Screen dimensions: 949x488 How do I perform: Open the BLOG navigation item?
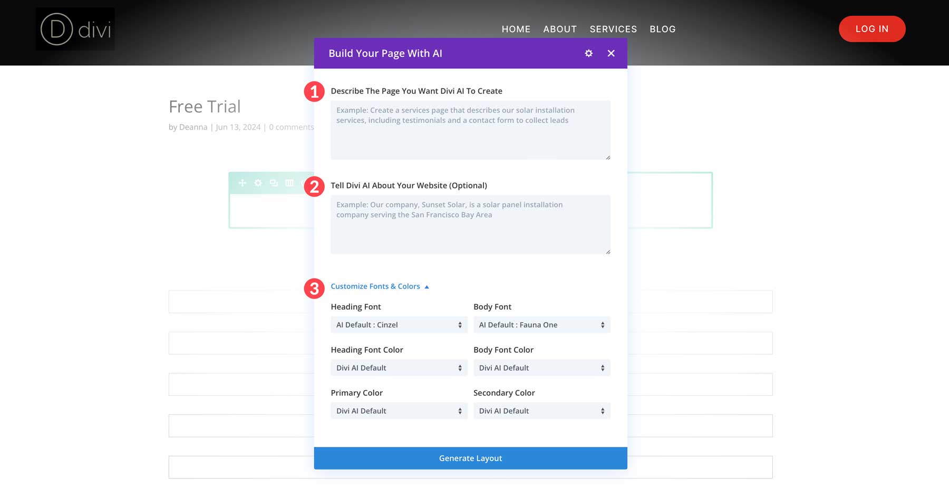[663, 29]
